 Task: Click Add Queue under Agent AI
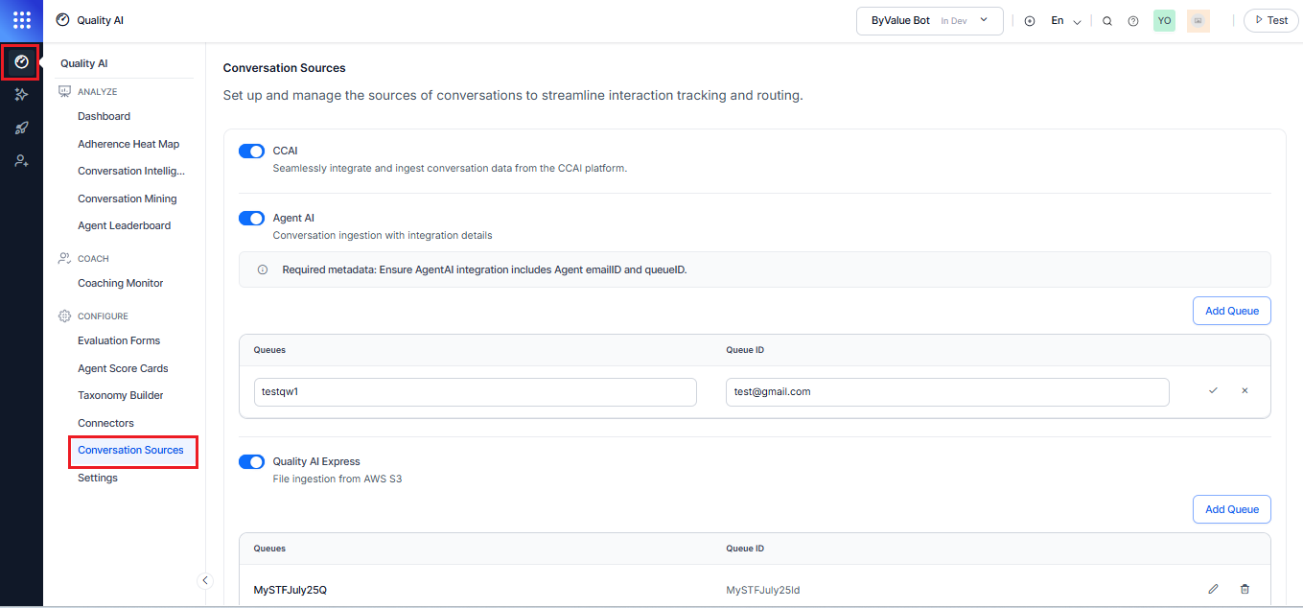[1231, 311]
